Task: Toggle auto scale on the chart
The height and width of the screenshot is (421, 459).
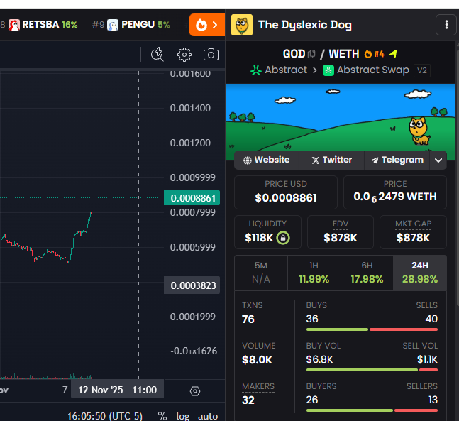Action: [x=208, y=416]
